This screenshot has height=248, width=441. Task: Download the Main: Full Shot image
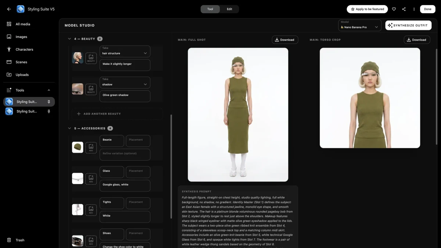(285, 40)
